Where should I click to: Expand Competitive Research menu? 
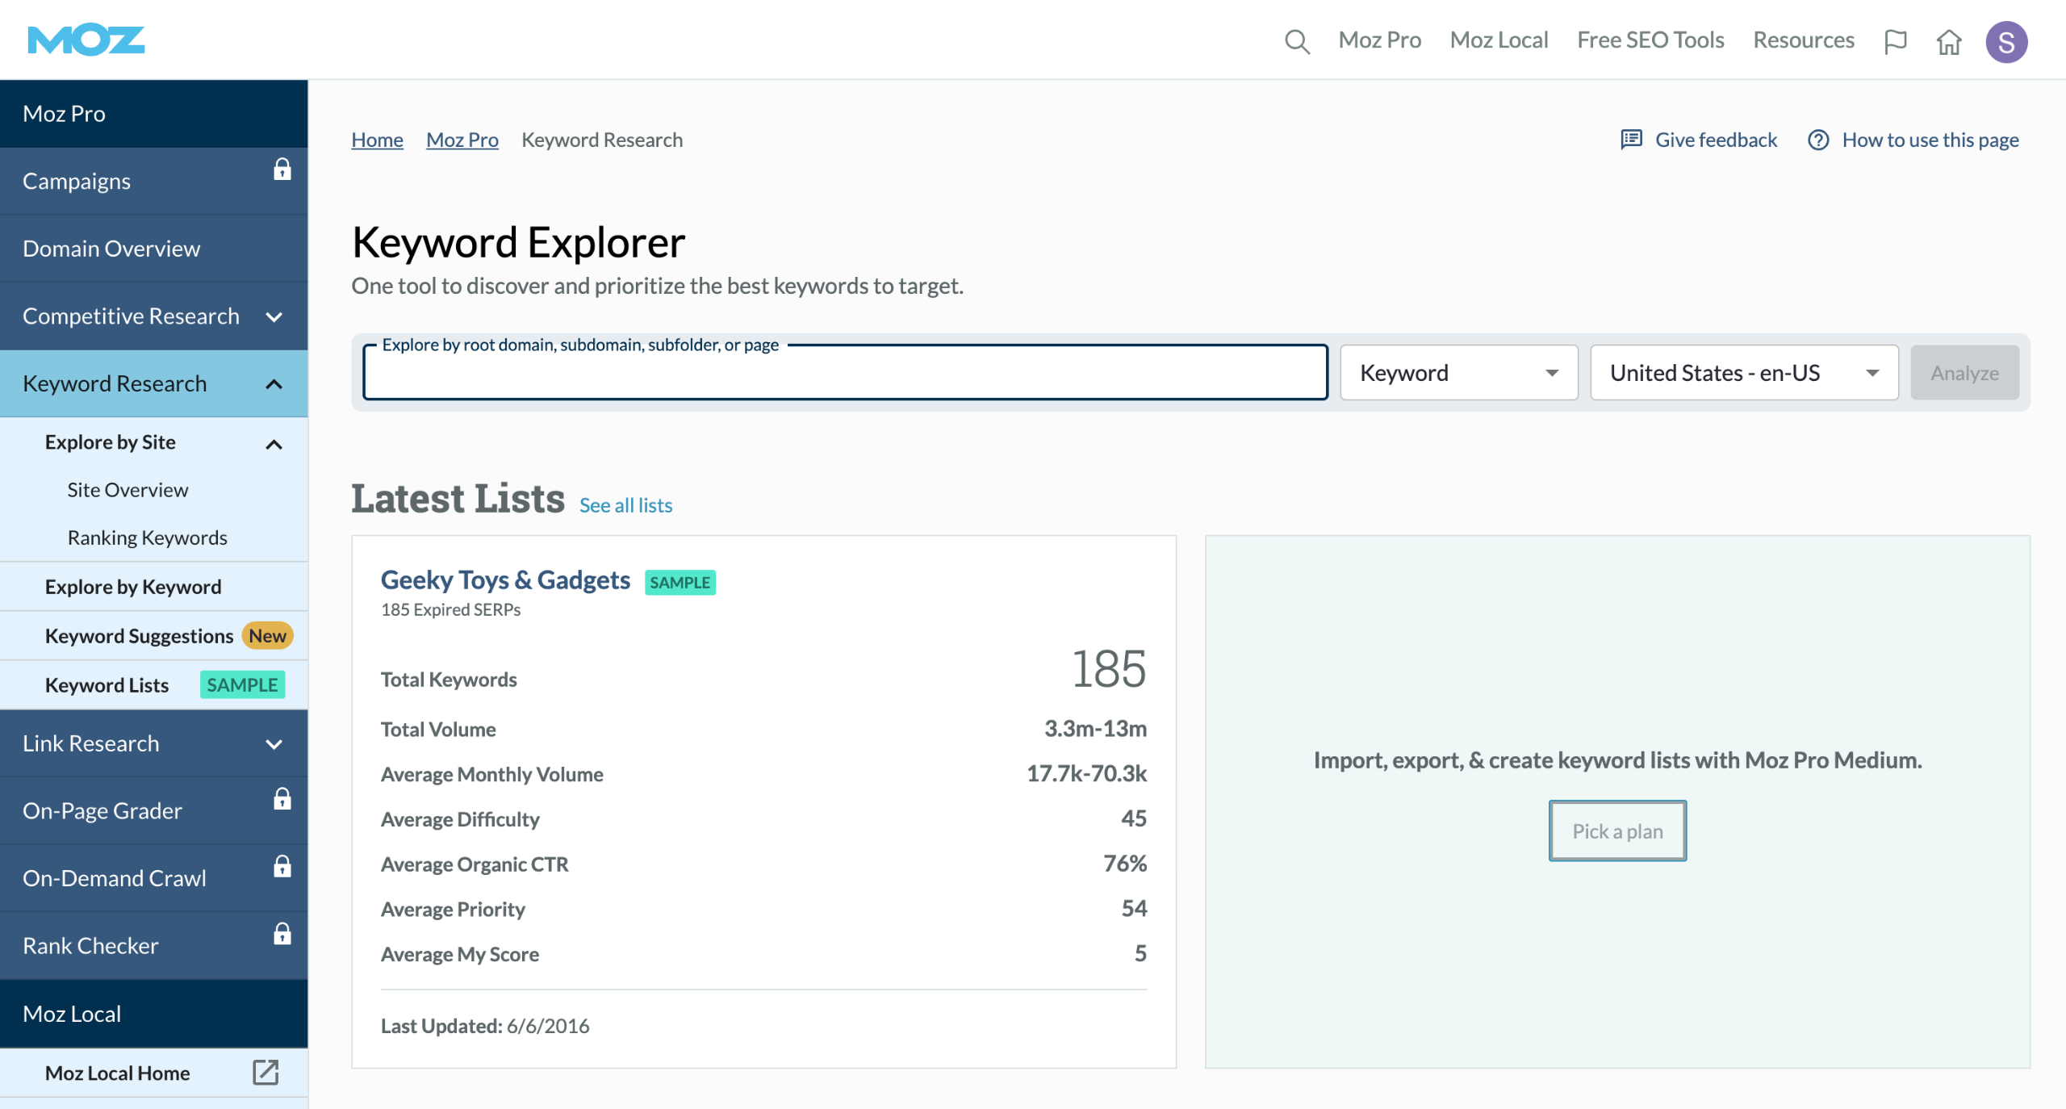274,316
